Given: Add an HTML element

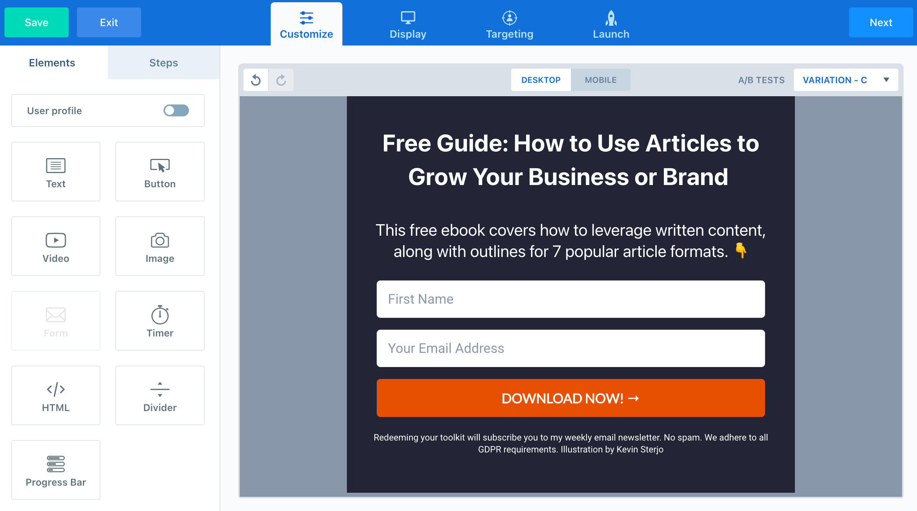Looking at the screenshot, I should click(56, 395).
